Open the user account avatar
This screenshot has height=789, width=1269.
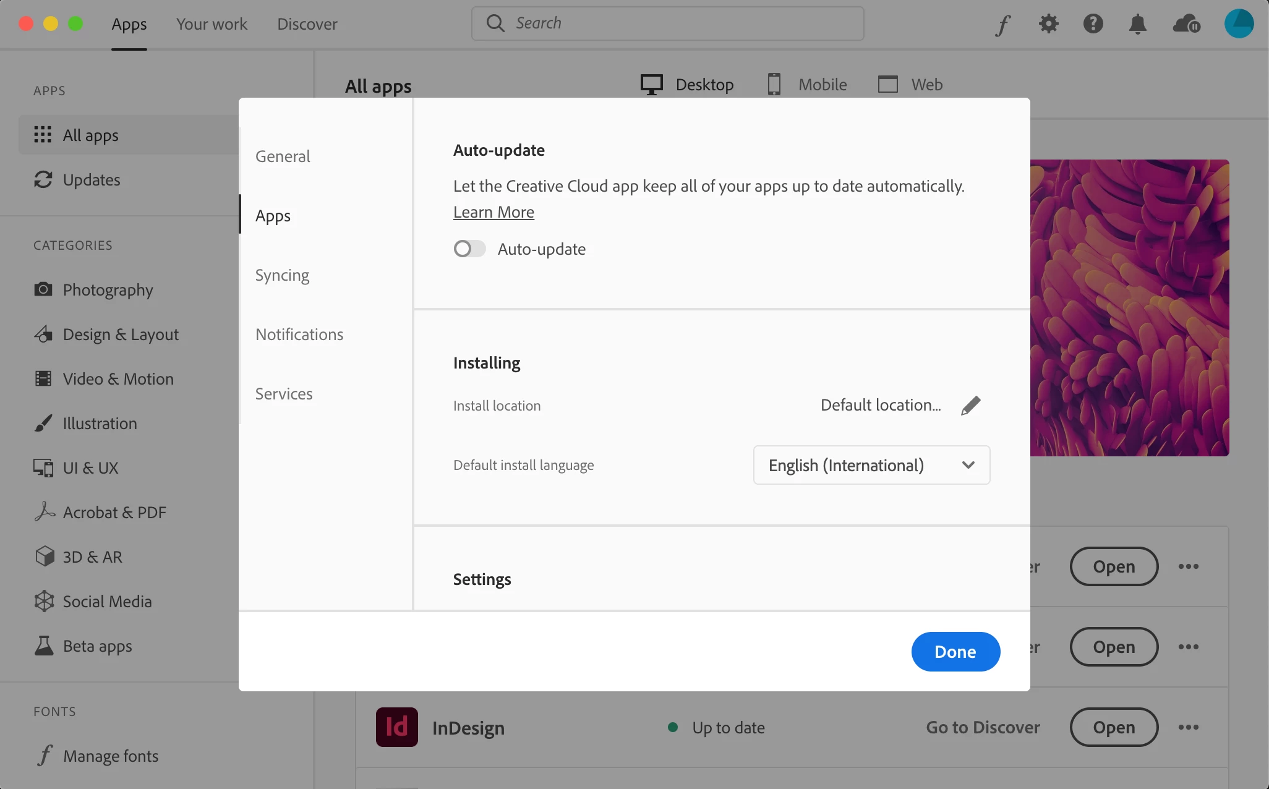[x=1239, y=23]
